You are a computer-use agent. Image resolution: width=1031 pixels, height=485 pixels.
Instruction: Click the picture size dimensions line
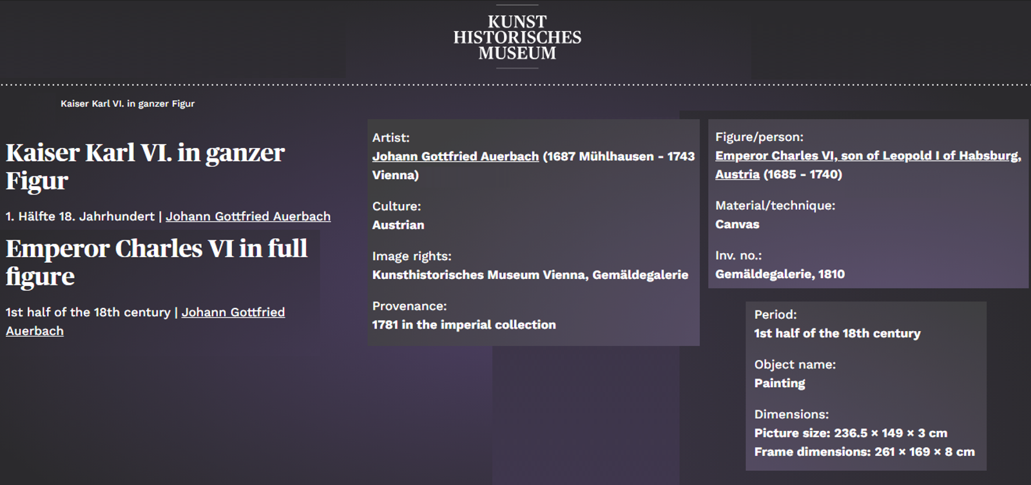click(850, 433)
